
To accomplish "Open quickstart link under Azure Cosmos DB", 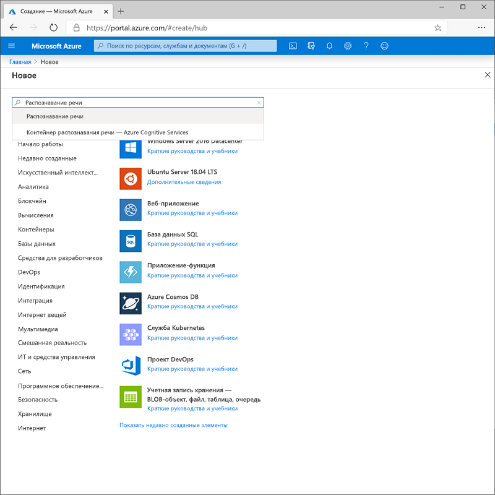I will (192, 306).
